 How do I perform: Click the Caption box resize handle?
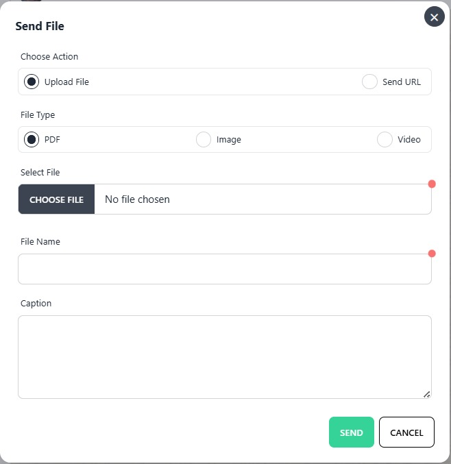[x=426, y=393]
